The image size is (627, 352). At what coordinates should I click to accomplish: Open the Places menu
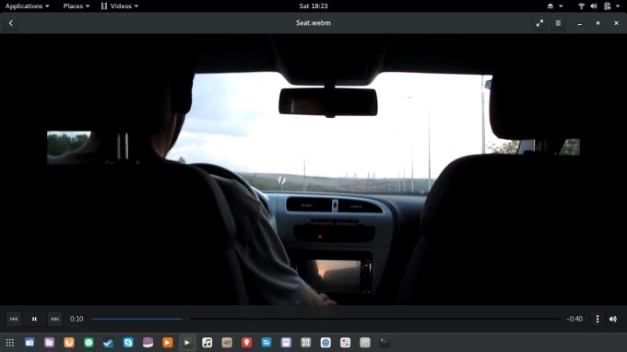(x=76, y=6)
